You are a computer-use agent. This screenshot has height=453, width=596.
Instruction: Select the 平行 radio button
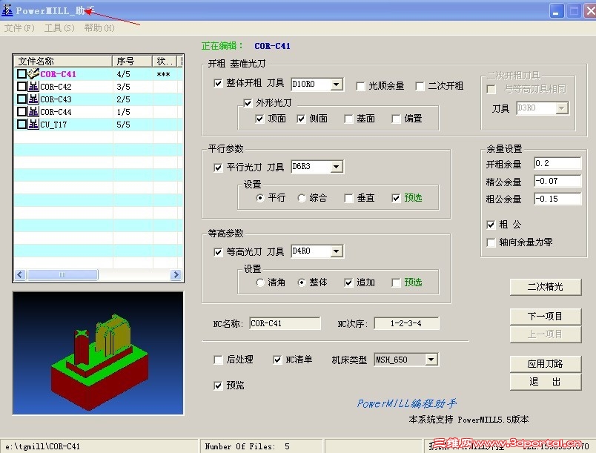259,198
